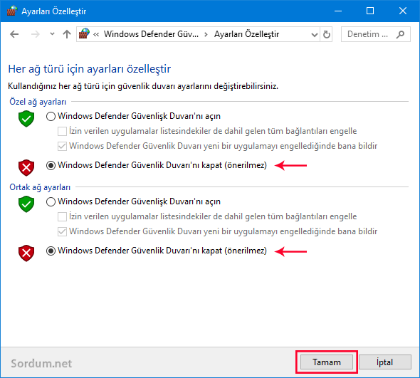Expand the address bar history dropdown
420x378 pixels.
pos(315,34)
